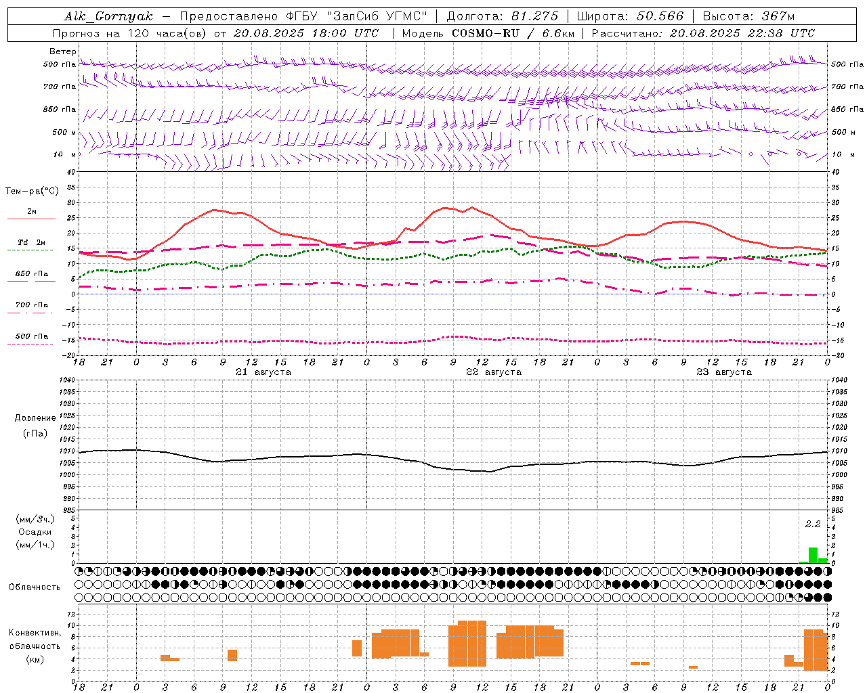Click the Долгота: 81.275 header value
The height and width of the screenshot is (693, 867).
coord(503,16)
